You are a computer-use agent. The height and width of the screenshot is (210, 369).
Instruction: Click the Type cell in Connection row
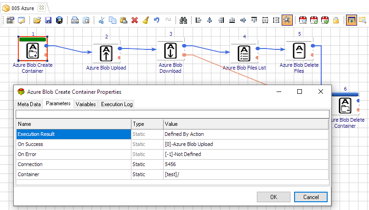point(147,164)
